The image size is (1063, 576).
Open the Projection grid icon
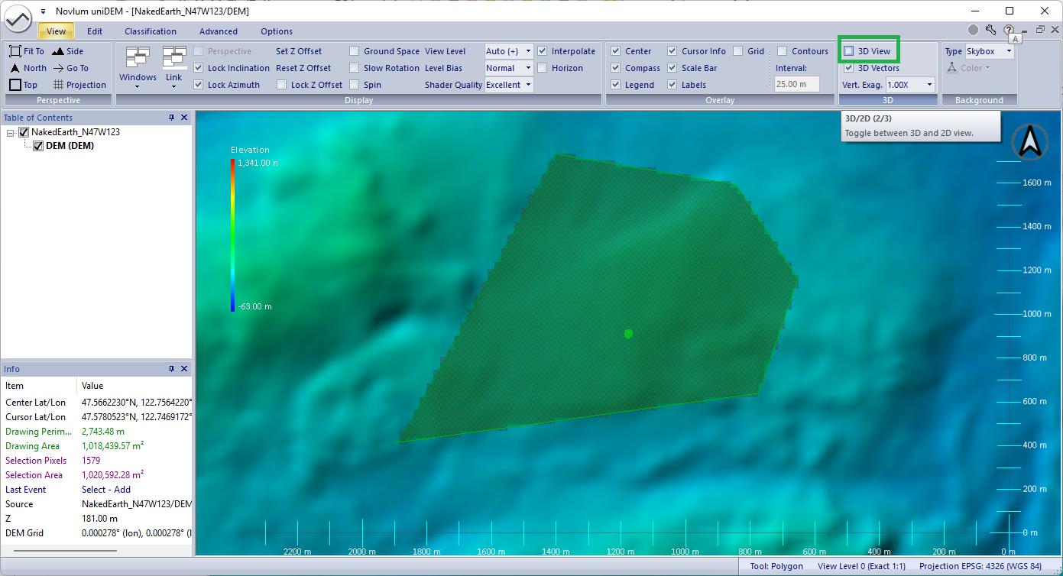click(x=58, y=85)
